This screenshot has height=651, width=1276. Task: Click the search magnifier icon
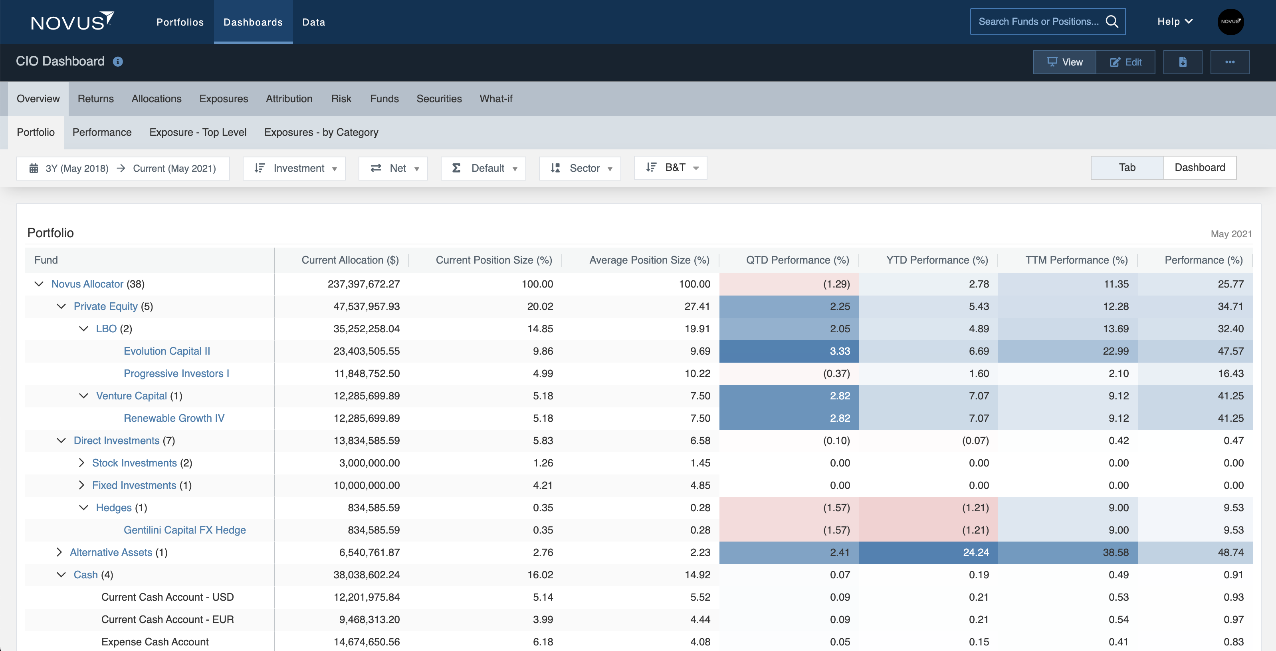pyautogui.click(x=1113, y=21)
